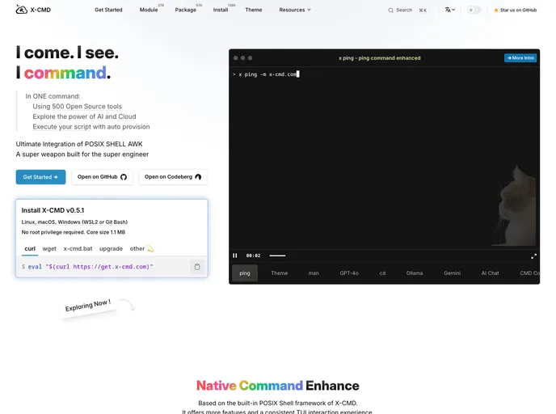Screen dimensions: 556x414
Task: Click Star us on GitHub link
Action: 516,11
